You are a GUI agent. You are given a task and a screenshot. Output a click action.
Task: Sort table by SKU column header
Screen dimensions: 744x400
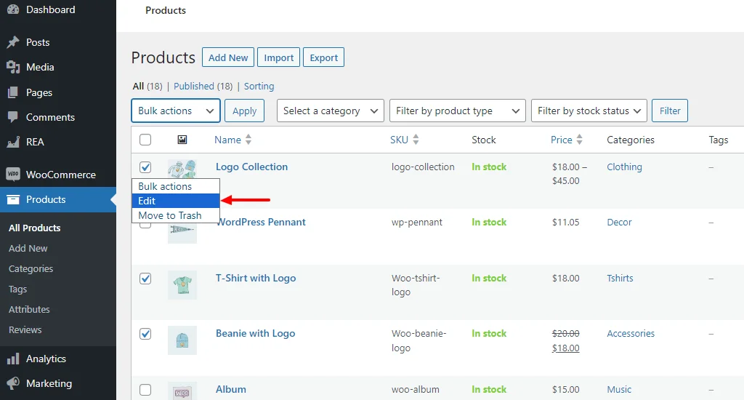point(399,140)
